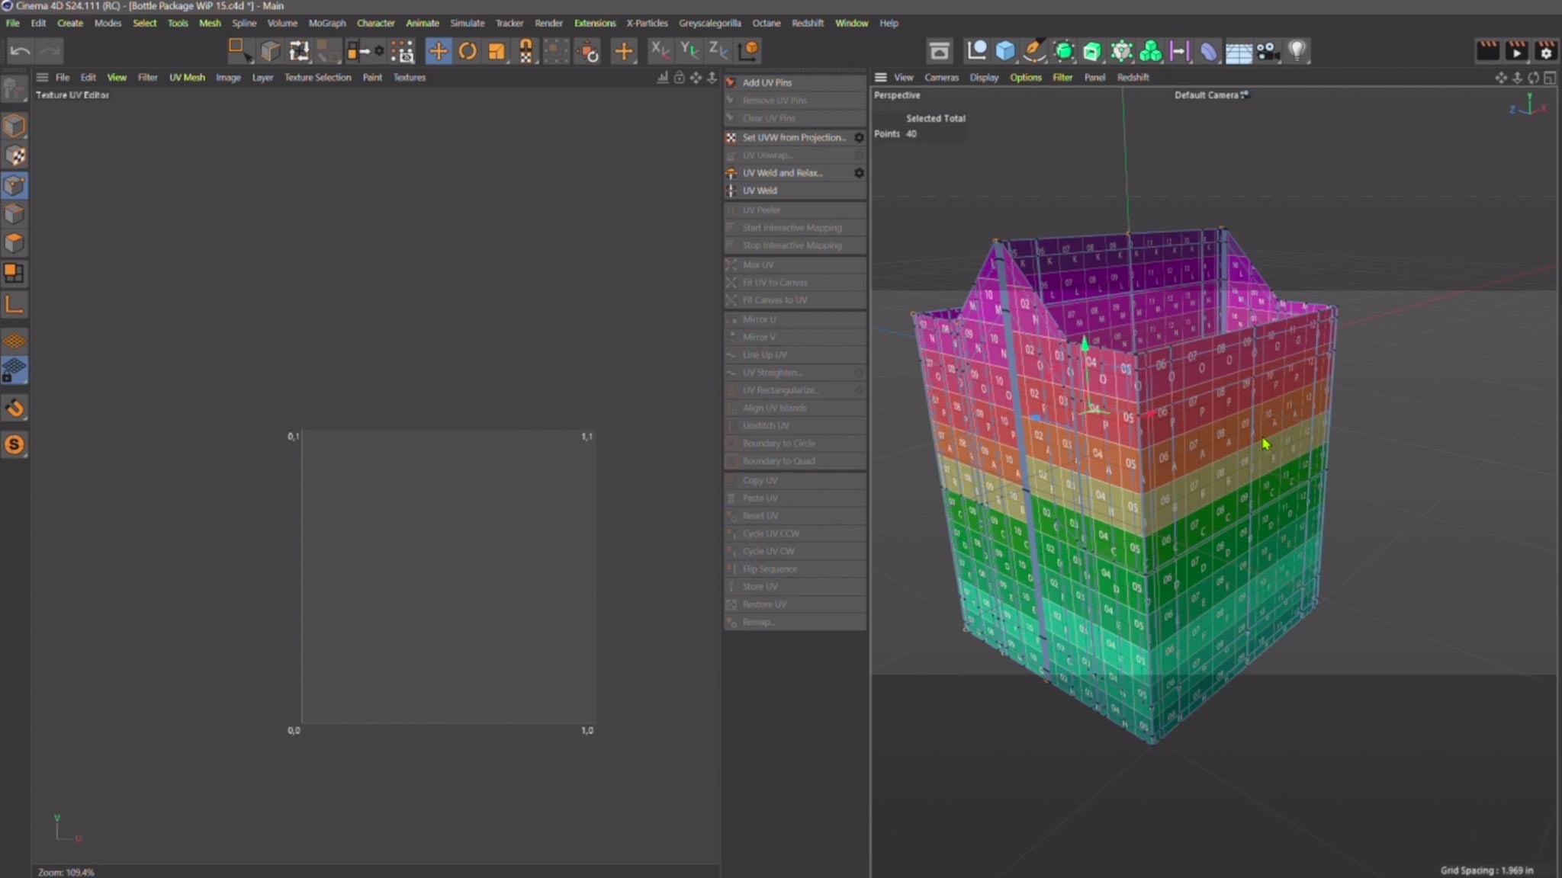
Task: Open the X-Particles menu
Action: (647, 23)
